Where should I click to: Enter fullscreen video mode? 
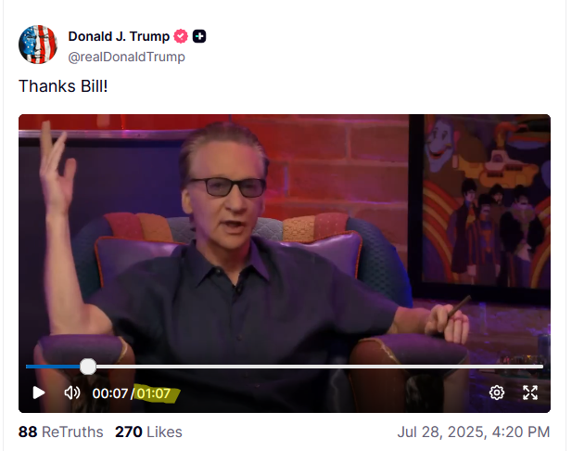coord(530,393)
